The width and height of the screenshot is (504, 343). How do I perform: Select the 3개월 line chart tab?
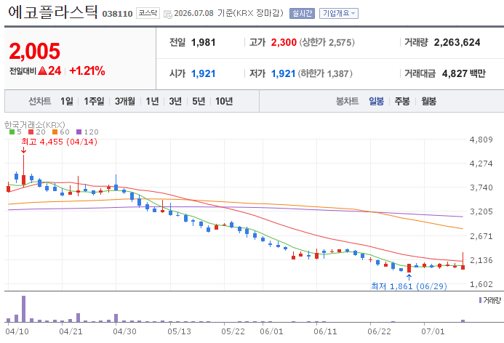pyautogui.click(x=125, y=102)
